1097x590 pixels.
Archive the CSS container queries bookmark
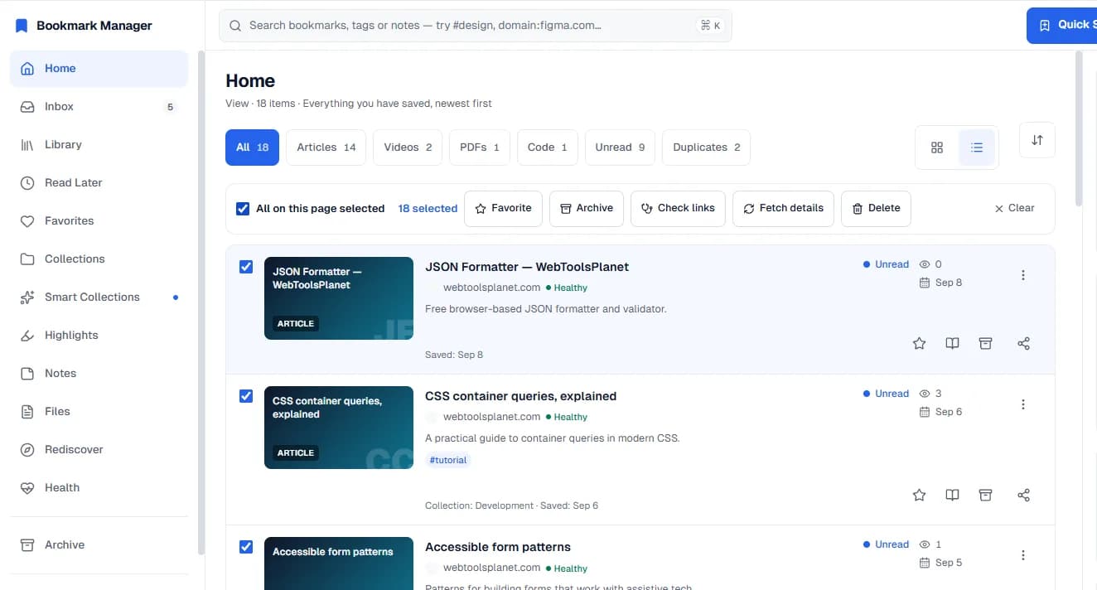coord(985,495)
